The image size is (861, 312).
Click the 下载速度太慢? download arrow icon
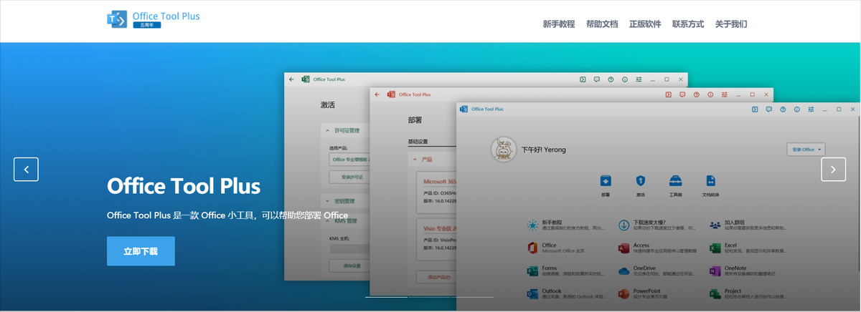point(624,225)
